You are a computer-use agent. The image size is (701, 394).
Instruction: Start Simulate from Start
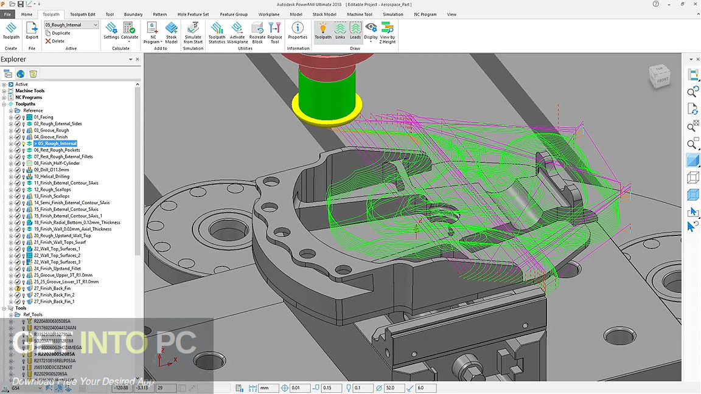(193, 33)
